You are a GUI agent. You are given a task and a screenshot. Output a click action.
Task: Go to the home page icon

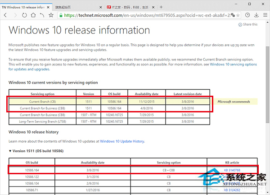pos(33,15)
